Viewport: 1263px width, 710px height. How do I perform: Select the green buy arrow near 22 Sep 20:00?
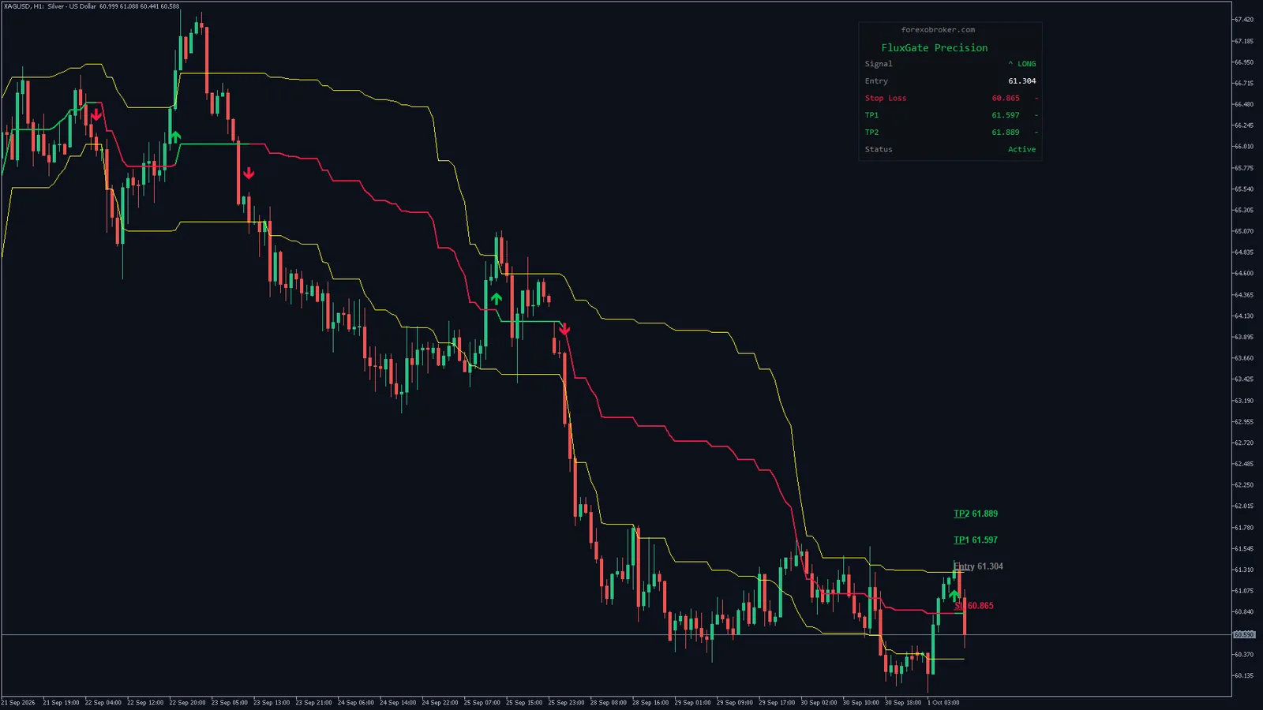[175, 136]
